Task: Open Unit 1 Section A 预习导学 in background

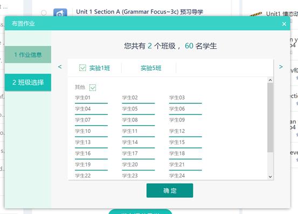Action: pyautogui.click(x=140, y=12)
